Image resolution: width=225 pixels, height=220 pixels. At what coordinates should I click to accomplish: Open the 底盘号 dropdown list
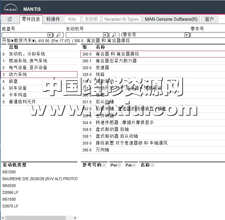50,35
